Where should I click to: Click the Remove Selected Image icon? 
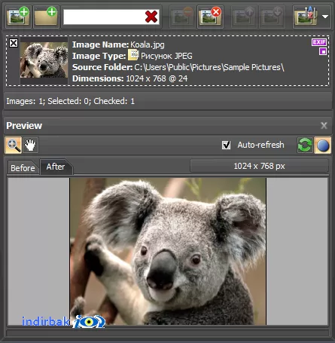tap(183, 17)
